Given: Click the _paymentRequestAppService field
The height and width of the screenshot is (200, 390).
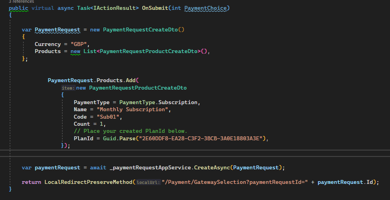Looking at the screenshot, I should pyautogui.click(x=151, y=167).
